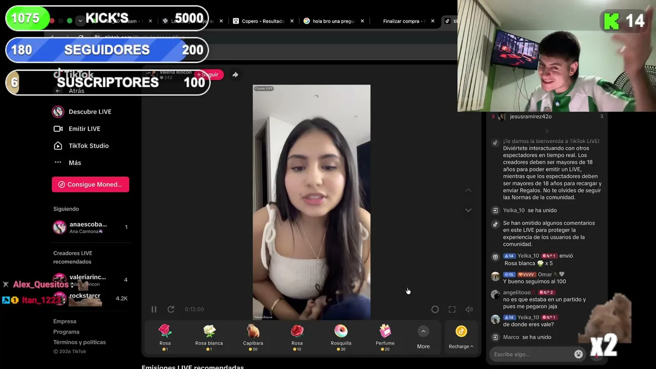The image size is (656, 369).
Task: Open TikTok Studio
Action: (81, 146)
